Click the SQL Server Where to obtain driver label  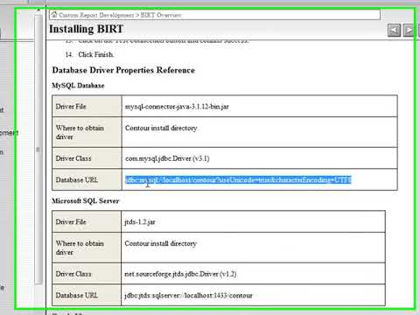click(x=80, y=248)
